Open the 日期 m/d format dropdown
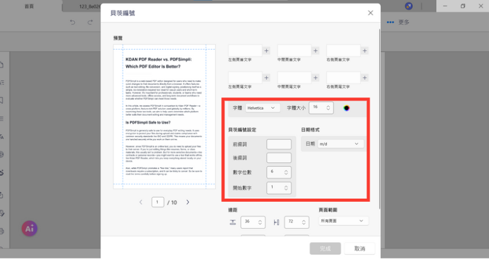 point(340,144)
